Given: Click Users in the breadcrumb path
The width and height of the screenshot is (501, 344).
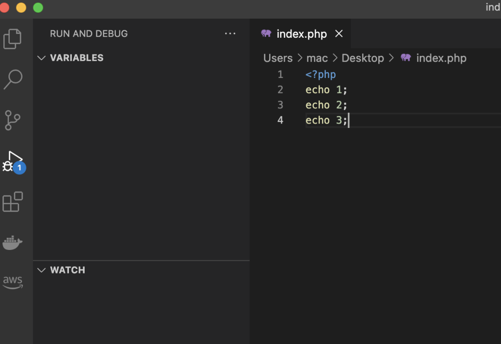Looking at the screenshot, I should [x=278, y=58].
